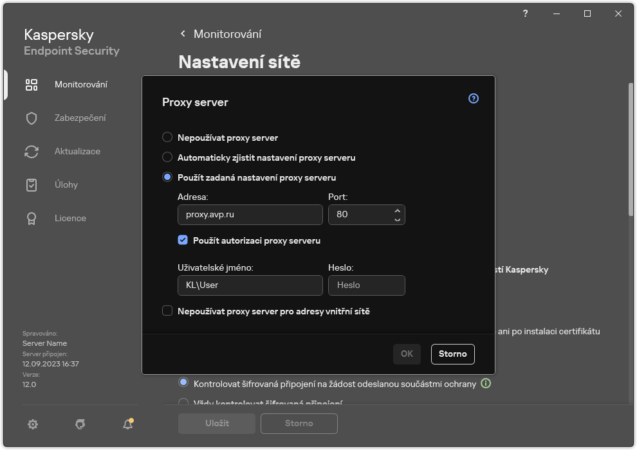Dismiss the dialog with Storno button
The width and height of the screenshot is (637, 450).
(x=452, y=354)
